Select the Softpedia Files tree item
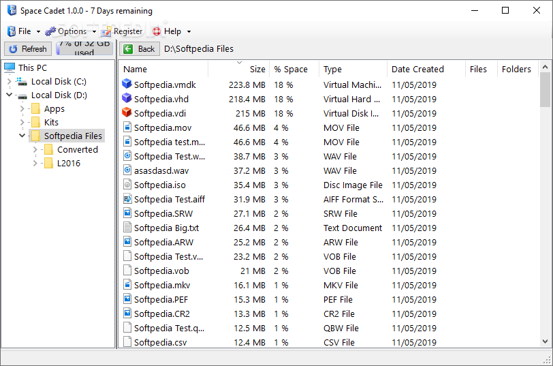The image size is (553, 366). (x=73, y=136)
